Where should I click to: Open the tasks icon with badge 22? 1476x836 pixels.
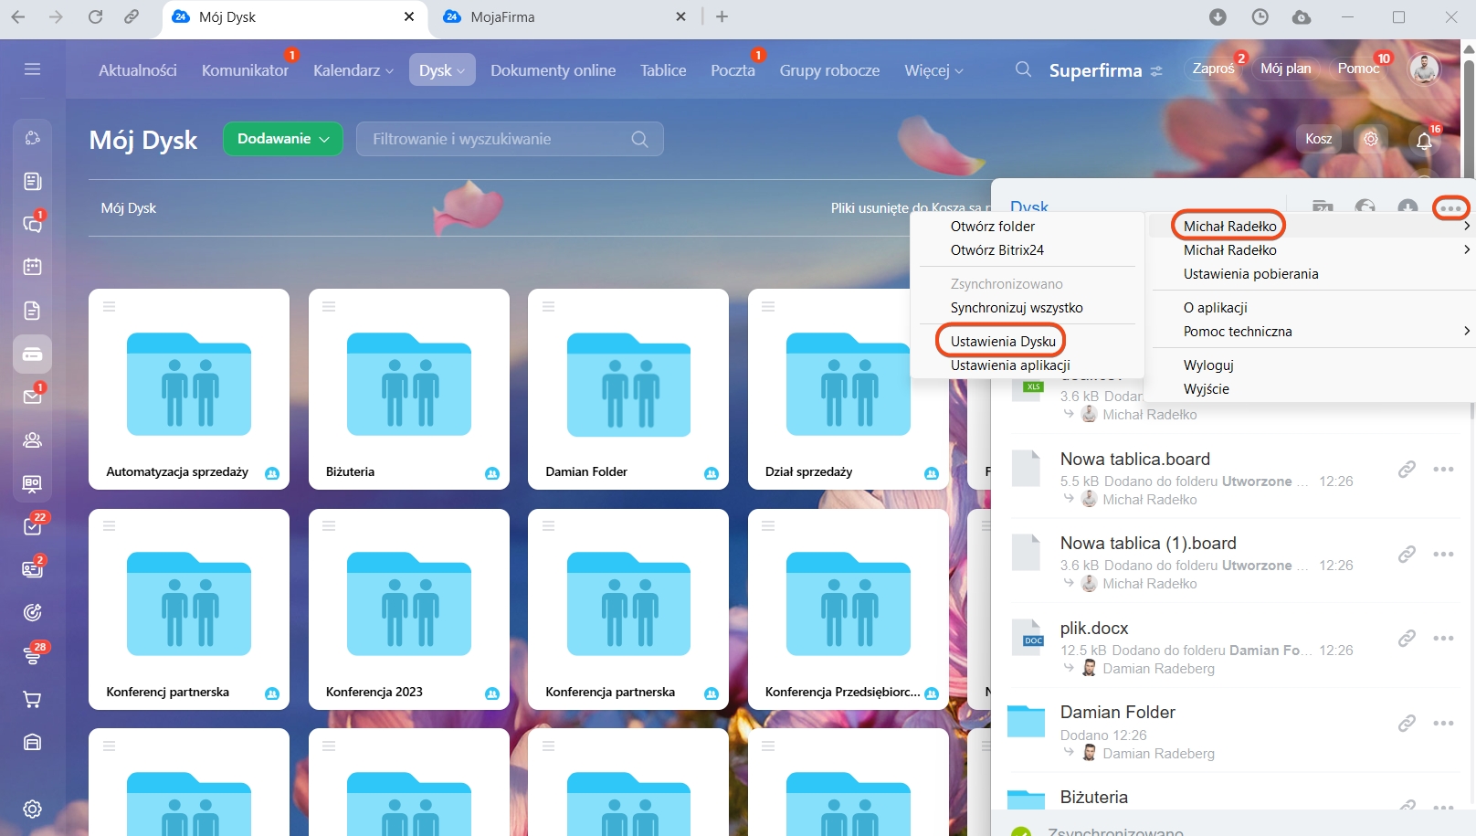[x=32, y=526]
